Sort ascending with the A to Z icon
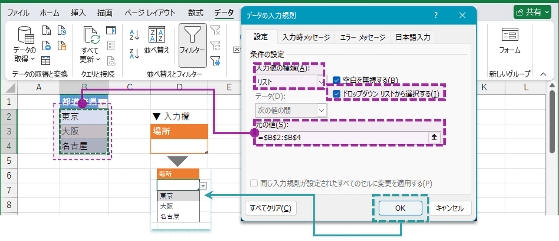 coord(134,35)
